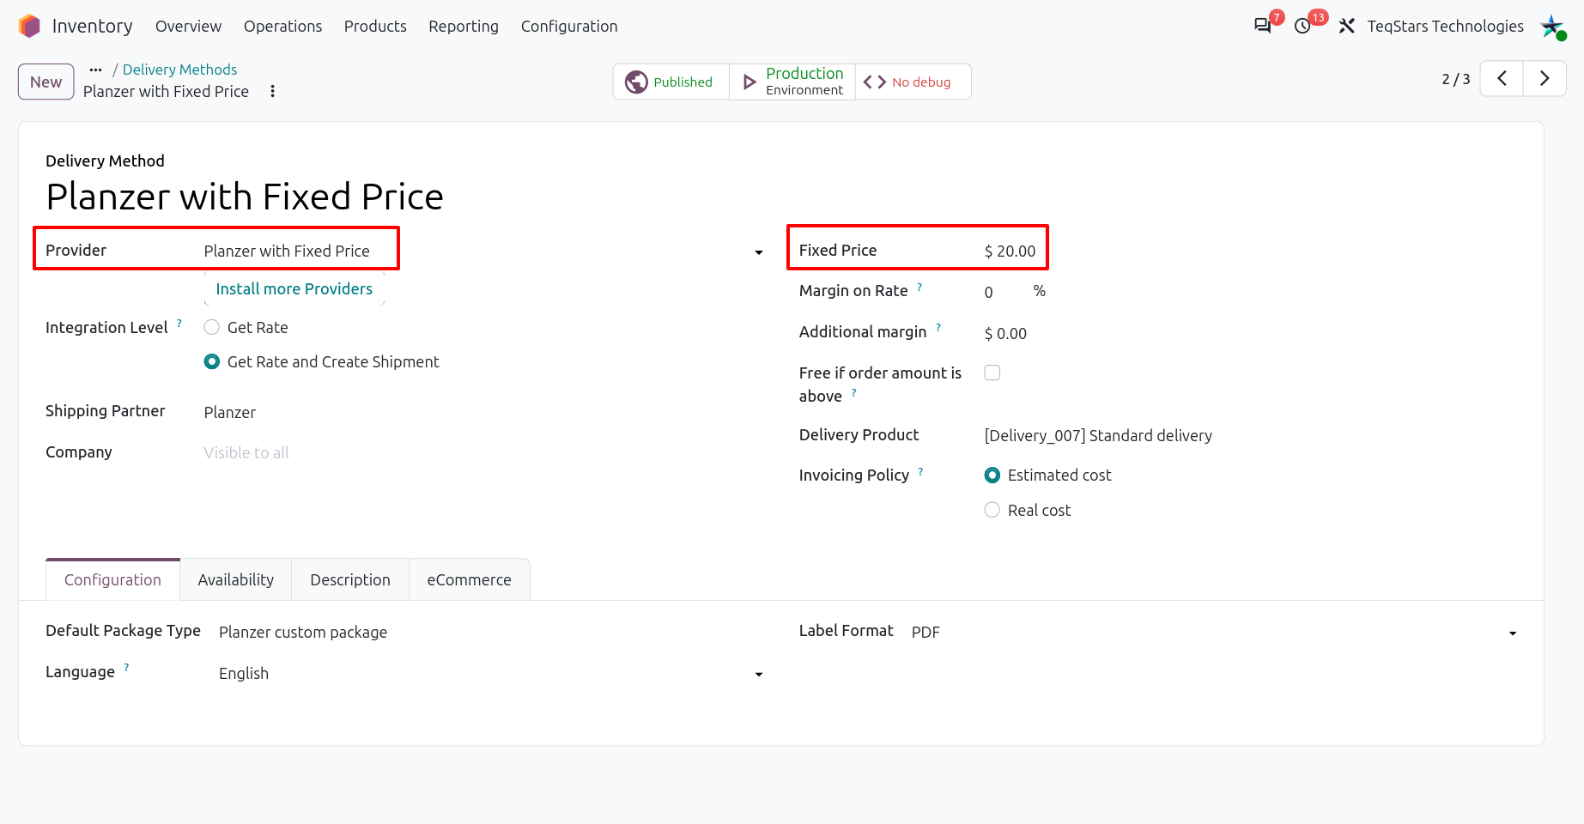Open the Language dropdown arrow
This screenshot has height=824, width=1584.
coord(758,675)
